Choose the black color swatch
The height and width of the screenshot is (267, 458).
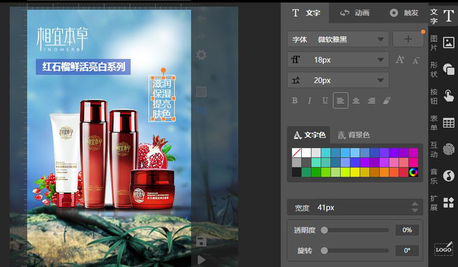click(297, 172)
